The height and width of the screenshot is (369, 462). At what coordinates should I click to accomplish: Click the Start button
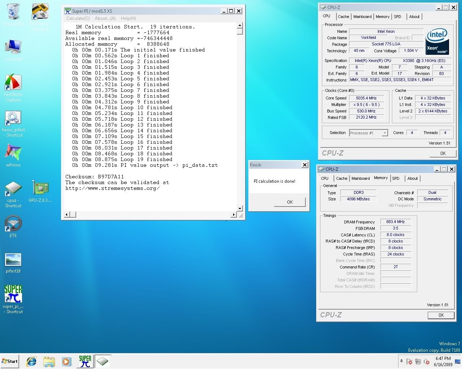pyautogui.click(x=10, y=361)
